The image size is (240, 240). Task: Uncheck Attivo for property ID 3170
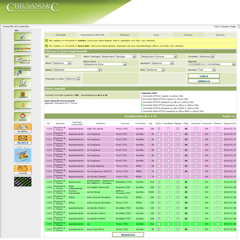(x=159, y=129)
